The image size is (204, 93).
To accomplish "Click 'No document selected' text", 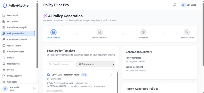I will (x=136, y=71).
